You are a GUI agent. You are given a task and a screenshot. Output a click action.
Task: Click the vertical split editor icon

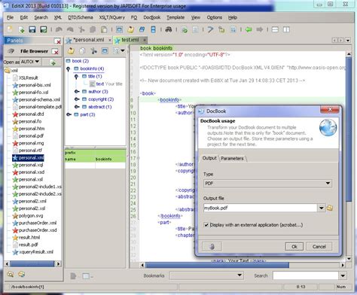[286, 29]
